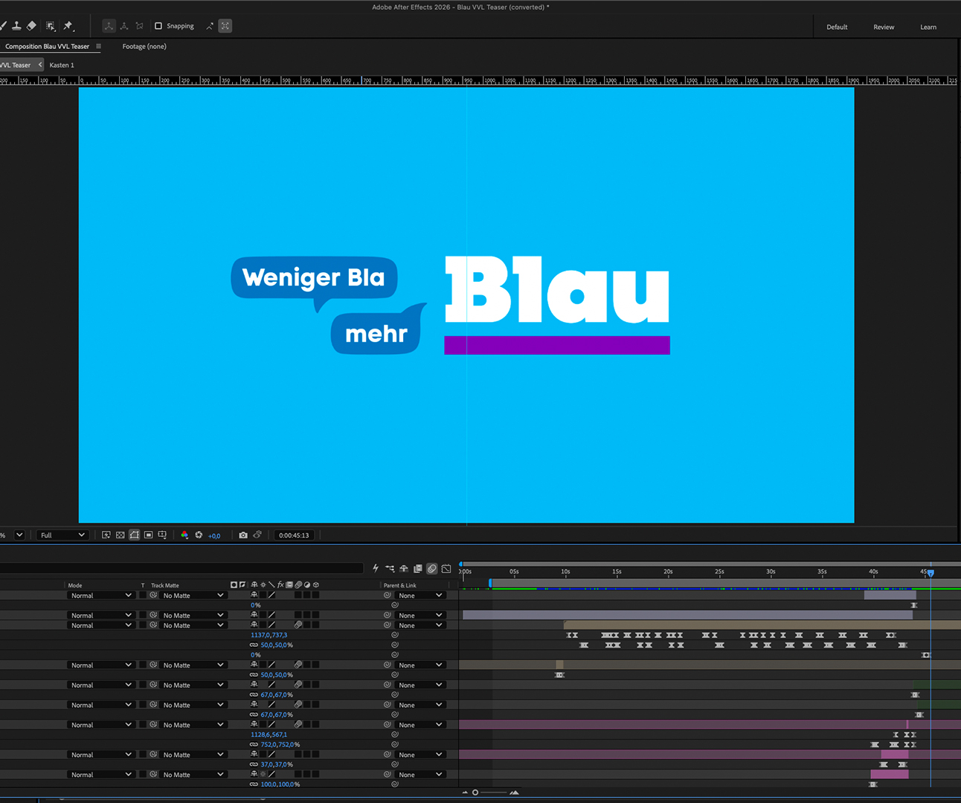Click the position value 1128,6,567,1
This screenshot has height=803, width=961.
(x=269, y=735)
